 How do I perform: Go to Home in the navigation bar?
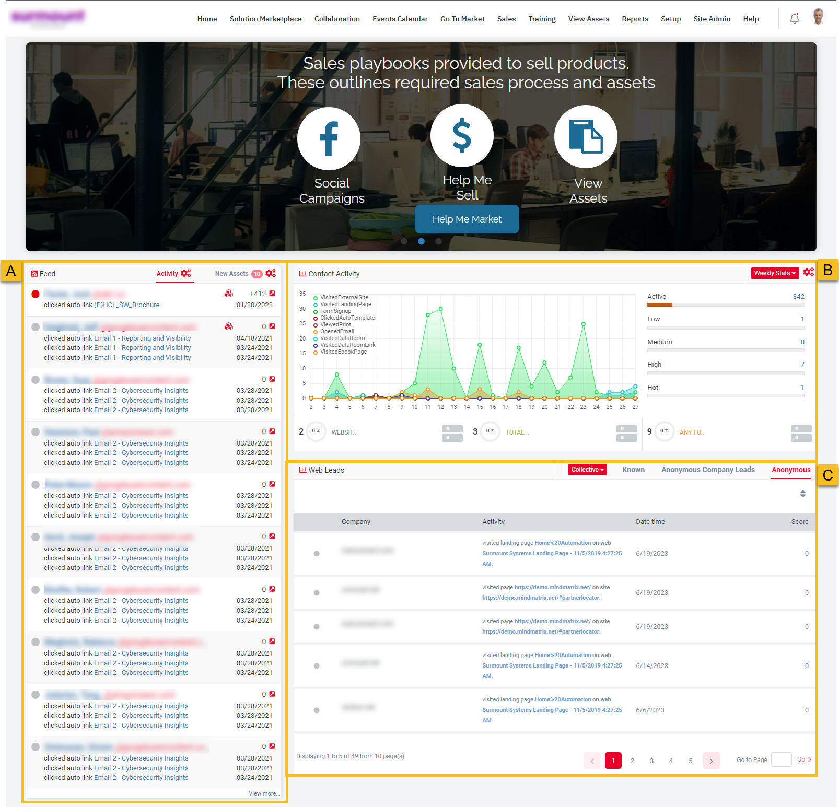point(207,19)
